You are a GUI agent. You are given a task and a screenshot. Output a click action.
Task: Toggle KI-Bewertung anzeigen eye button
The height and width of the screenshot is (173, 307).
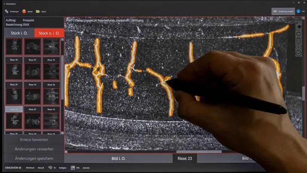[283, 11]
